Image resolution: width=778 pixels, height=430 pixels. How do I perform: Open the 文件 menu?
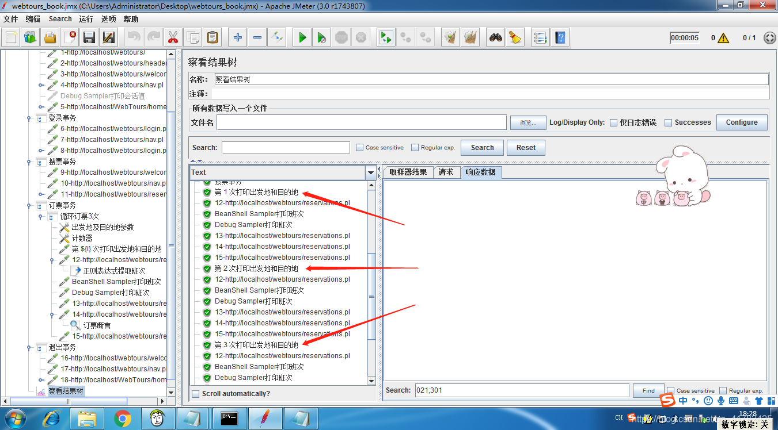11,19
